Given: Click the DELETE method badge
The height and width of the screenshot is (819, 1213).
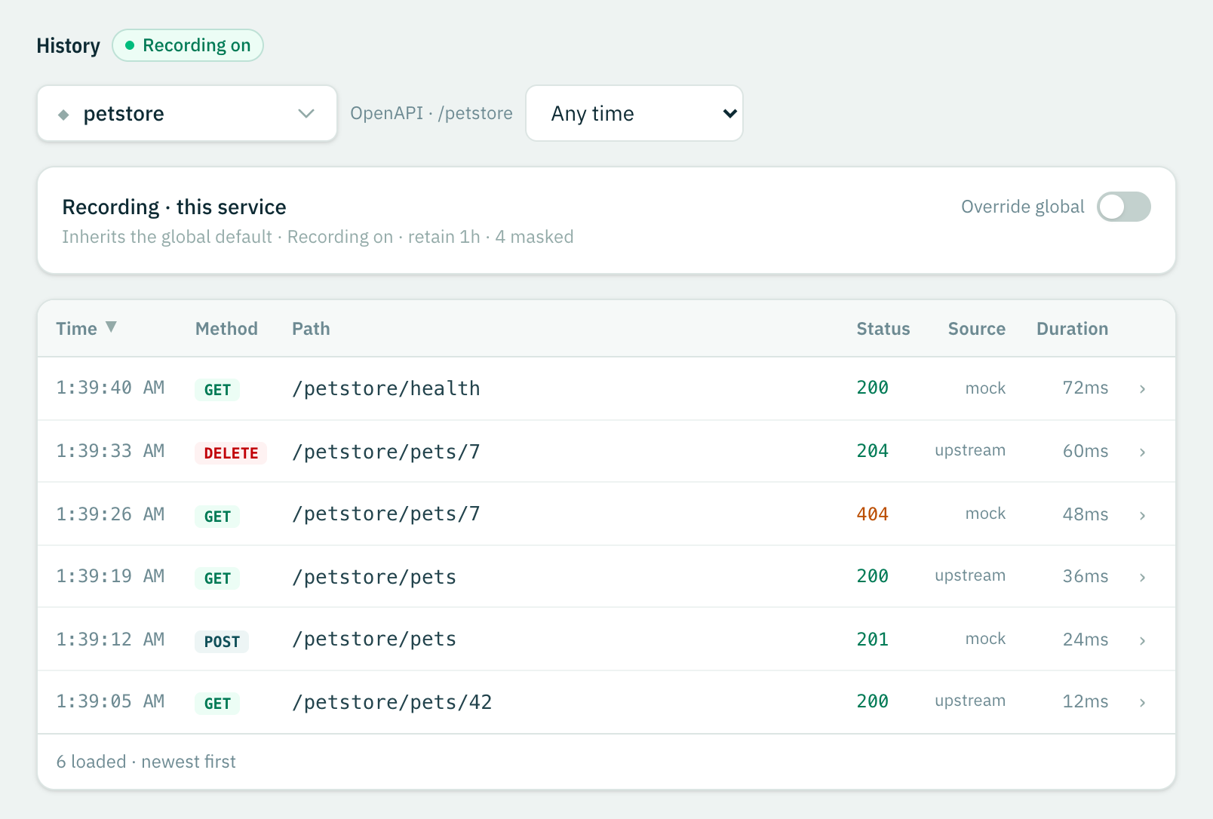Looking at the screenshot, I should pyautogui.click(x=231, y=453).
